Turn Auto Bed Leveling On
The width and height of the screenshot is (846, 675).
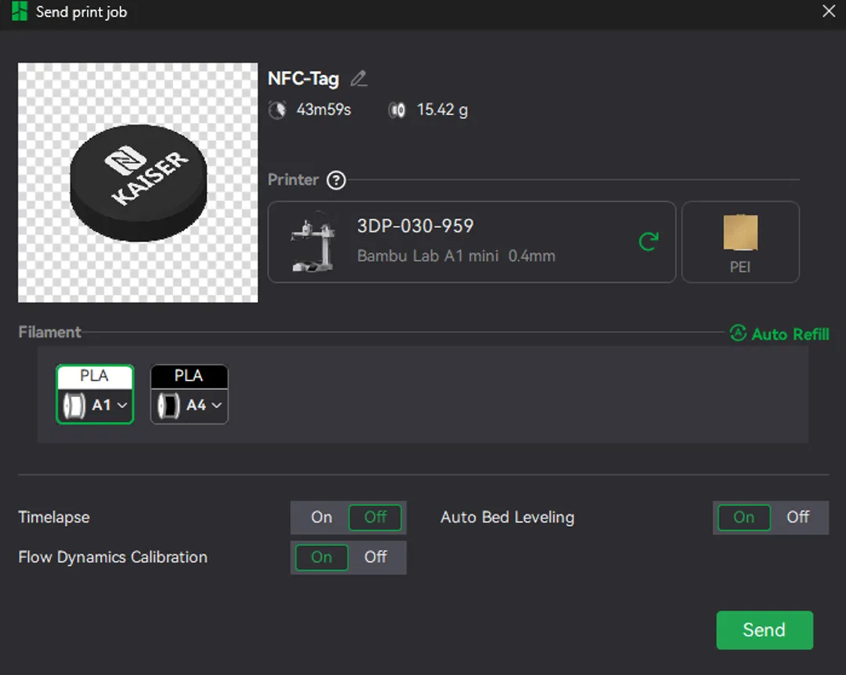point(744,518)
